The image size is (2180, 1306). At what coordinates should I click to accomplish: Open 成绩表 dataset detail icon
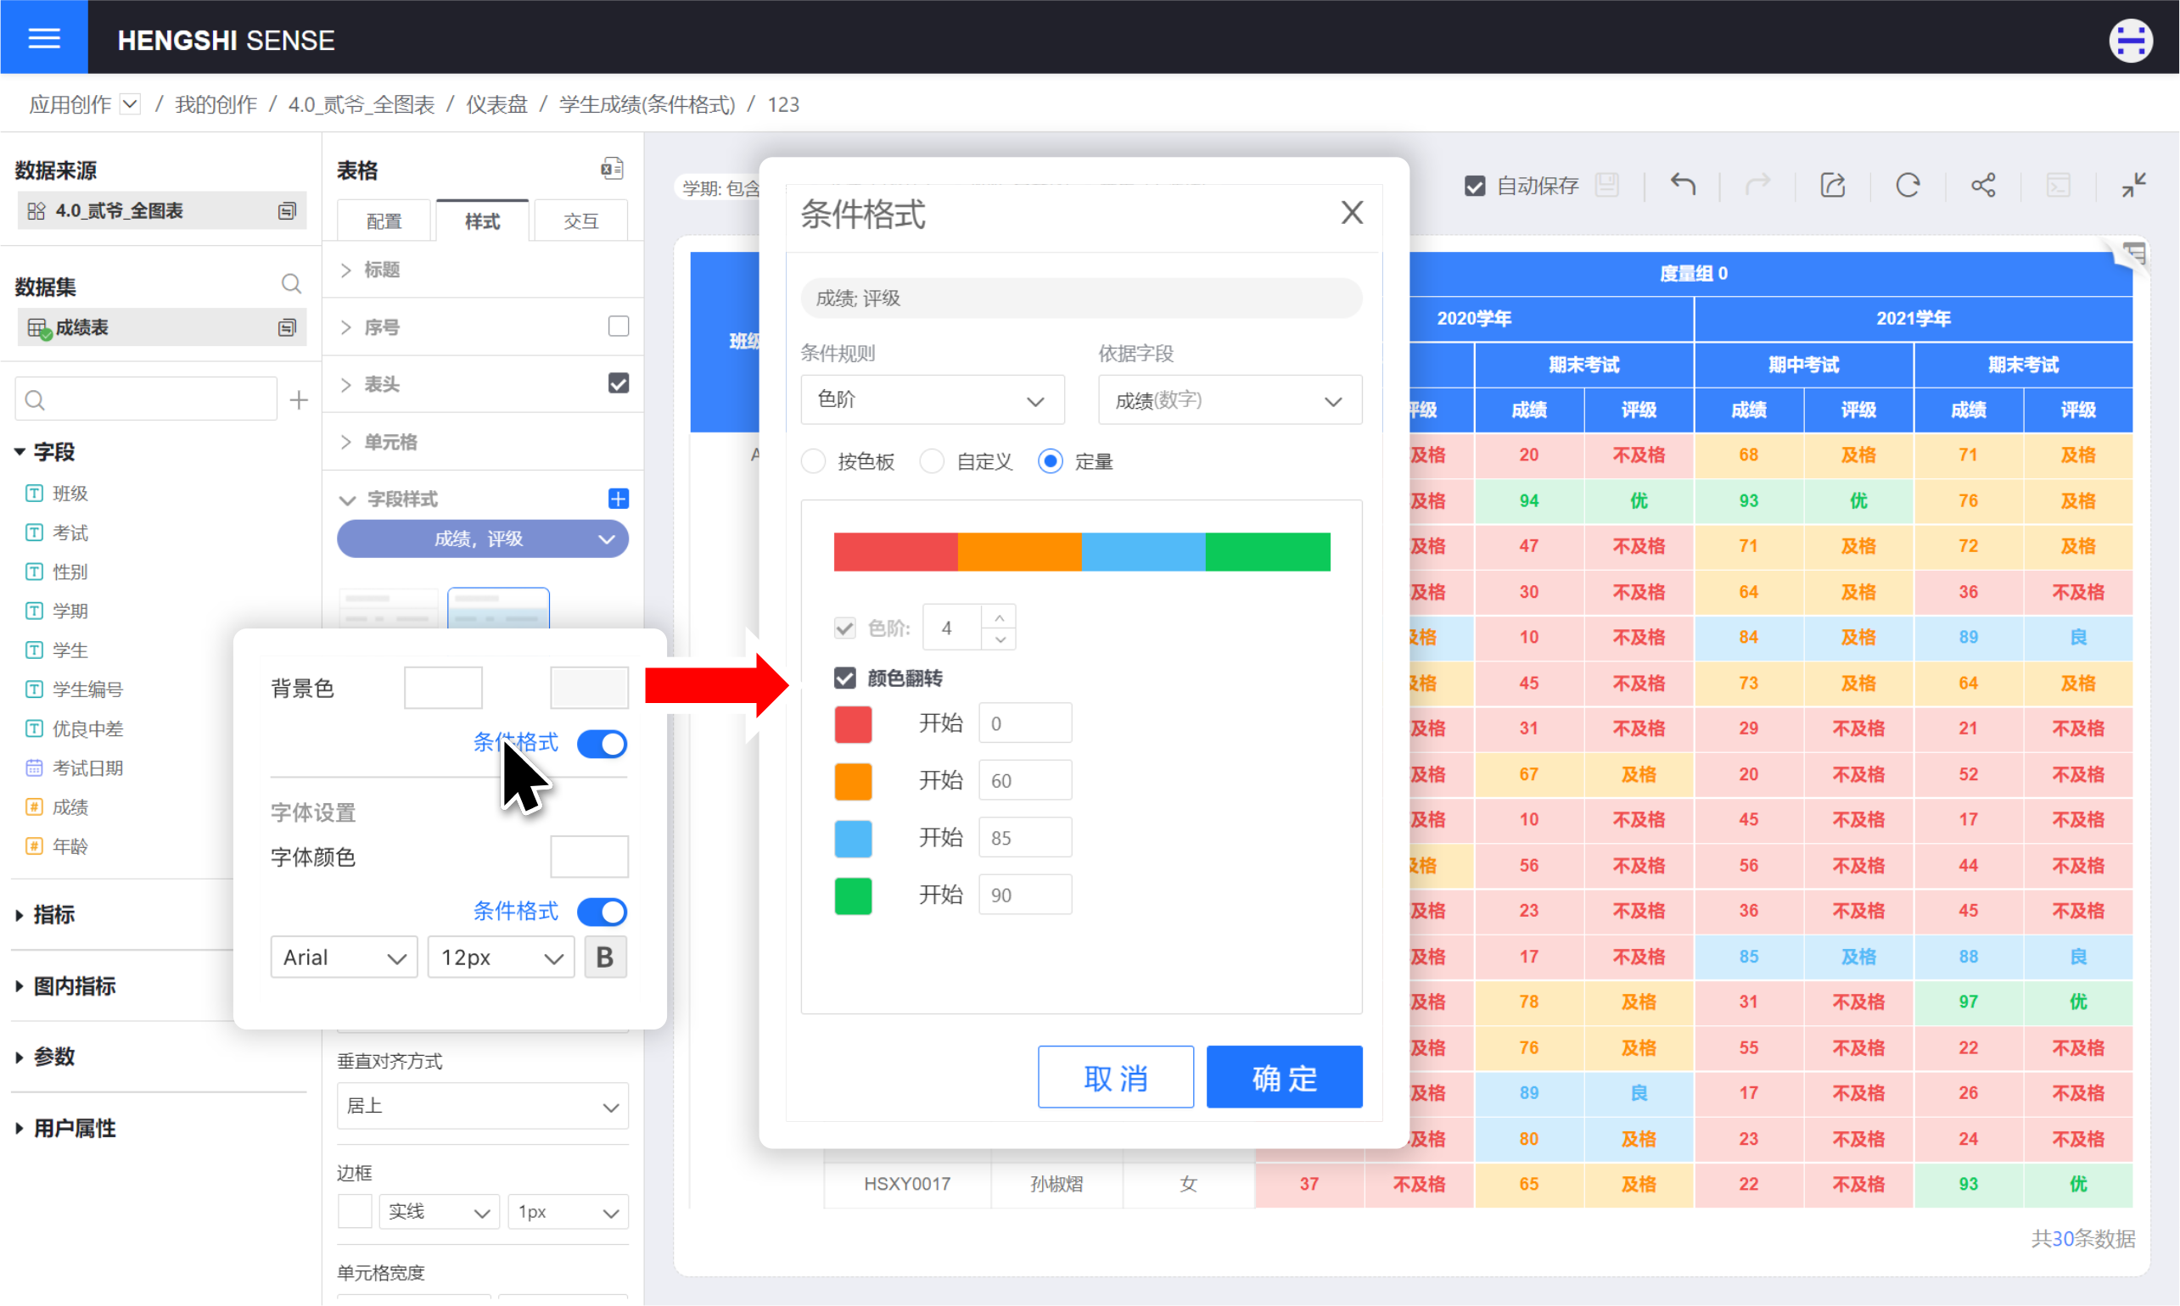click(x=287, y=327)
